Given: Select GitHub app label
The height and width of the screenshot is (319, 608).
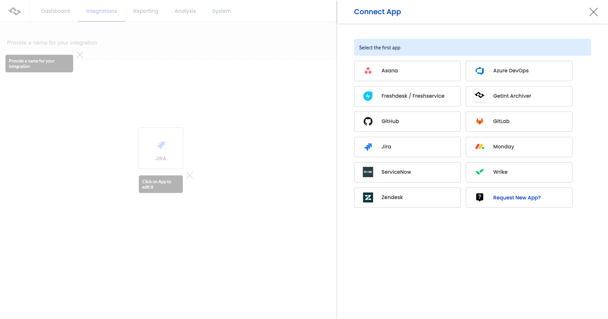Looking at the screenshot, I should [390, 121].
